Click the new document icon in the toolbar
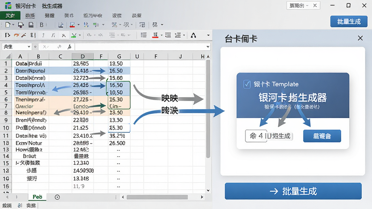This screenshot has height=209, width=372. pyautogui.click(x=8, y=25)
